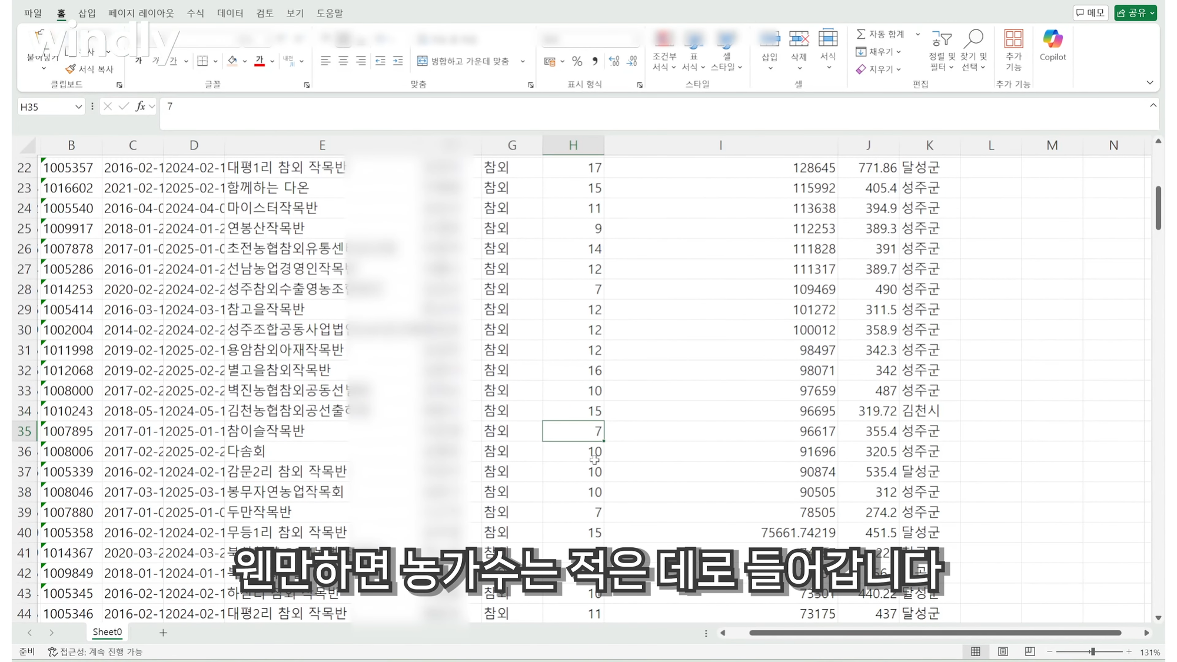Screen dimensions: 1177x662
Task: Click the vertical scrollbar thumb
Action: pos(1158,208)
